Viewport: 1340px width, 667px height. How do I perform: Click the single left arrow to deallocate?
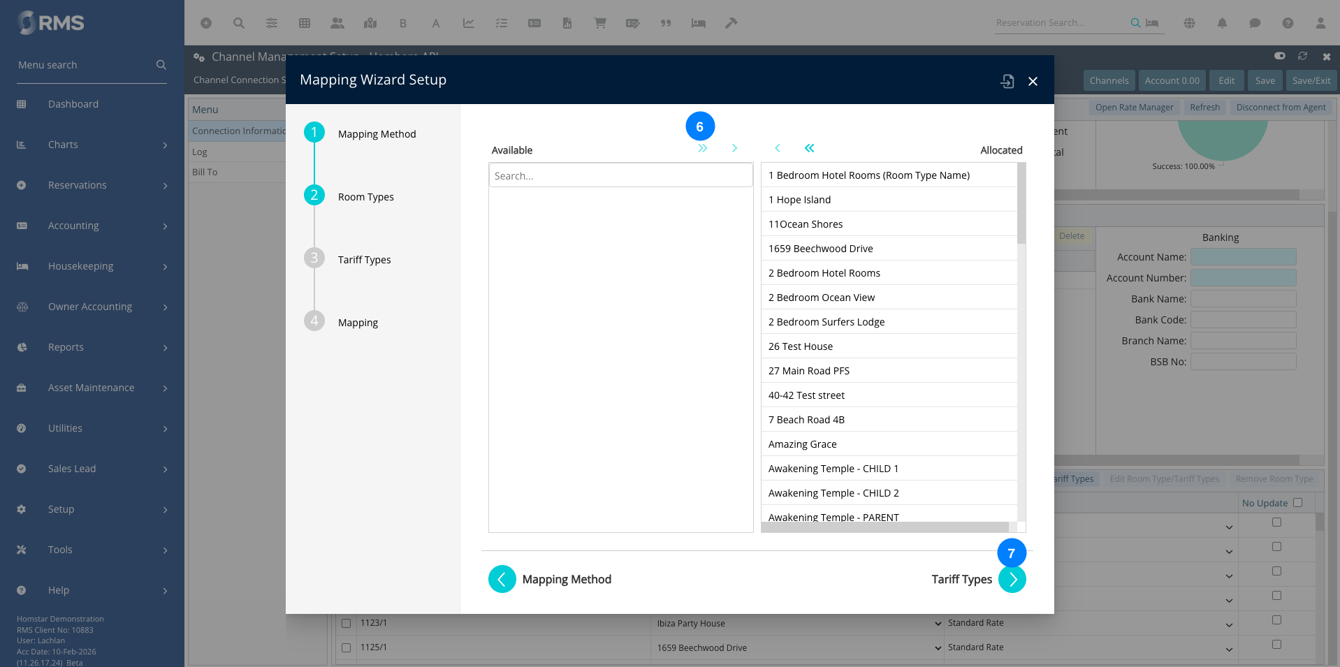tap(777, 148)
